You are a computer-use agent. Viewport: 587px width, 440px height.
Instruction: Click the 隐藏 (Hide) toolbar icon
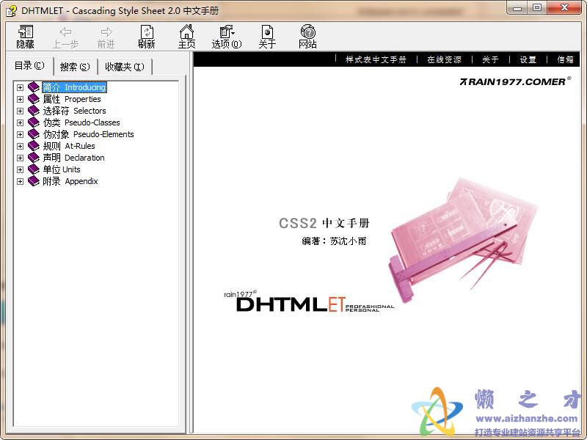26,37
